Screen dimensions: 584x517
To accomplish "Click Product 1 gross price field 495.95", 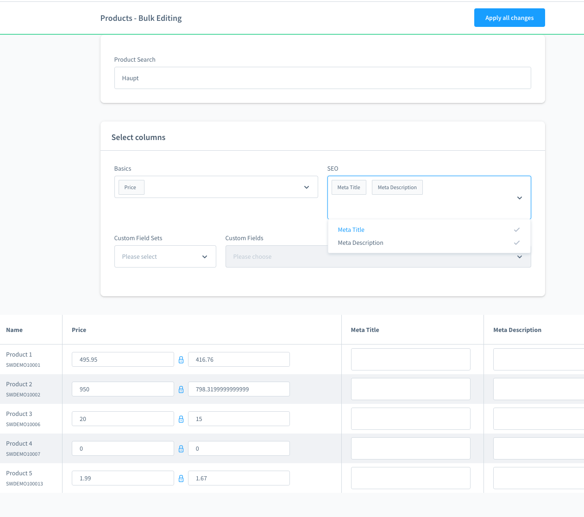I will pos(123,360).
